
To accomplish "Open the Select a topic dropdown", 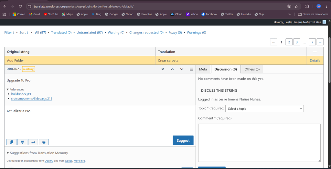I will pyautogui.click(x=264, y=109).
